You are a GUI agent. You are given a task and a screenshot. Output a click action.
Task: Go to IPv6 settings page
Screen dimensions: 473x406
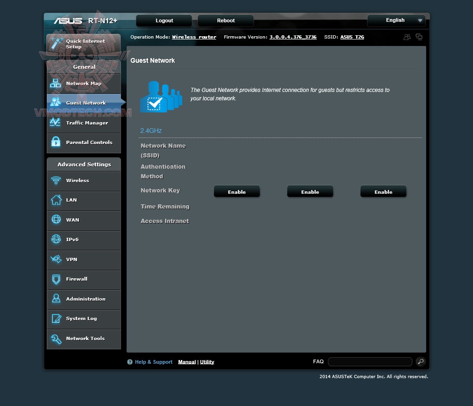click(84, 240)
